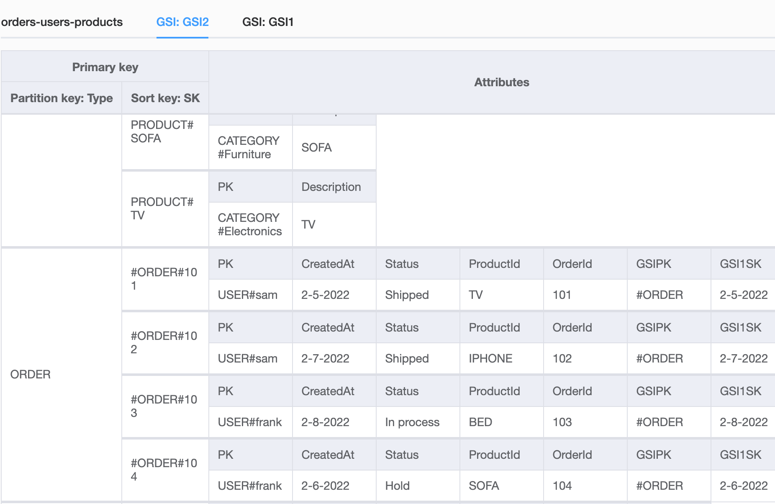The height and width of the screenshot is (504, 775).
Task: Select the #ORDER#102 sort key cell
Action: coord(164,342)
